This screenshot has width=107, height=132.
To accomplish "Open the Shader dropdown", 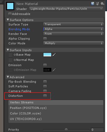I will [x=66, y=9].
